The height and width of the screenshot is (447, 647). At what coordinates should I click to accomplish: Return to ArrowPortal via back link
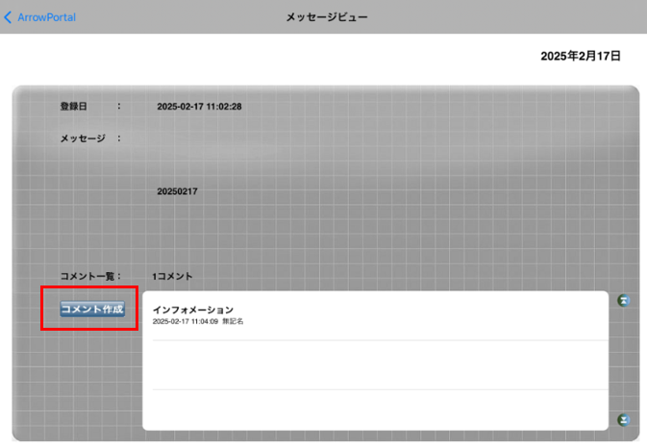coord(46,17)
